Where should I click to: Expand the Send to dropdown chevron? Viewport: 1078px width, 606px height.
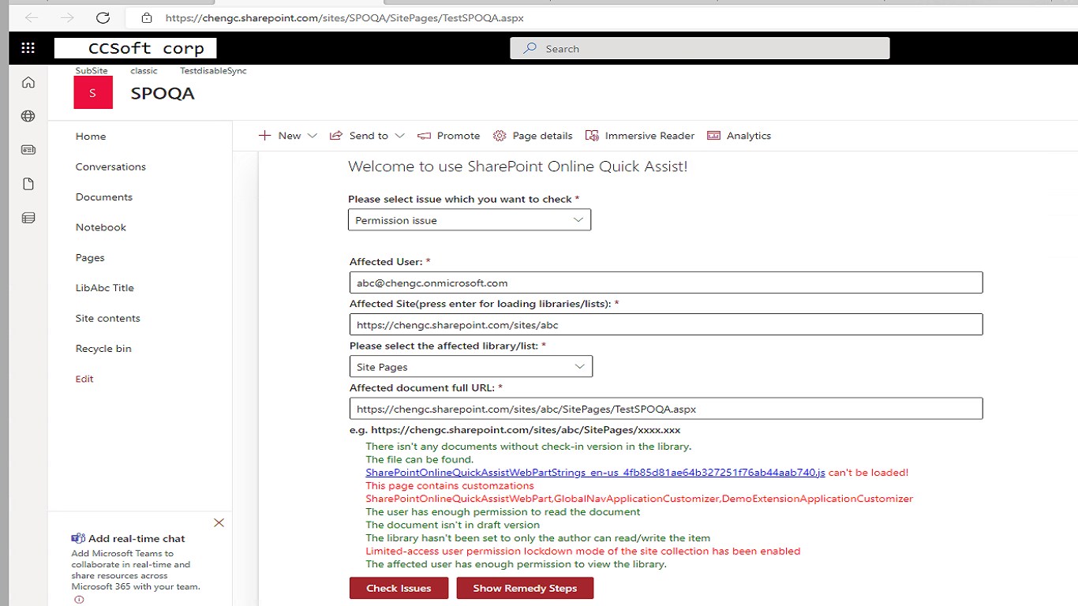coord(400,136)
